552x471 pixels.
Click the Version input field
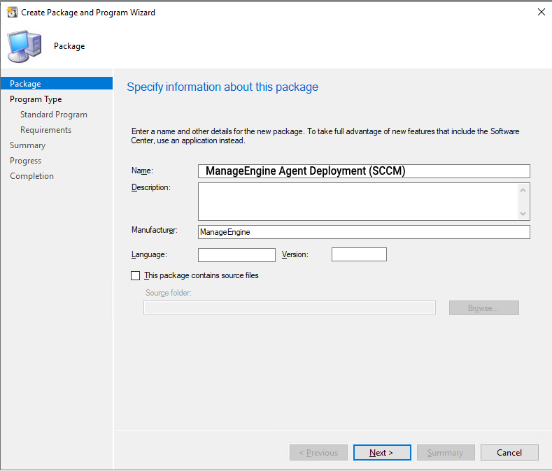(359, 254)
